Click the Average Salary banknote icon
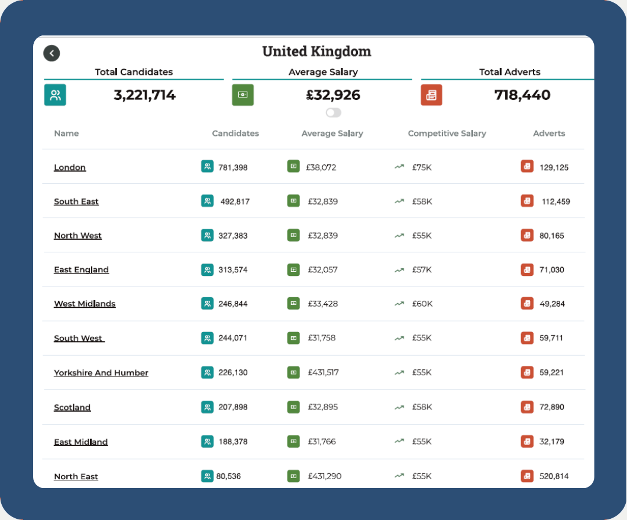This screenshot has width=627, height=520. 243,95
